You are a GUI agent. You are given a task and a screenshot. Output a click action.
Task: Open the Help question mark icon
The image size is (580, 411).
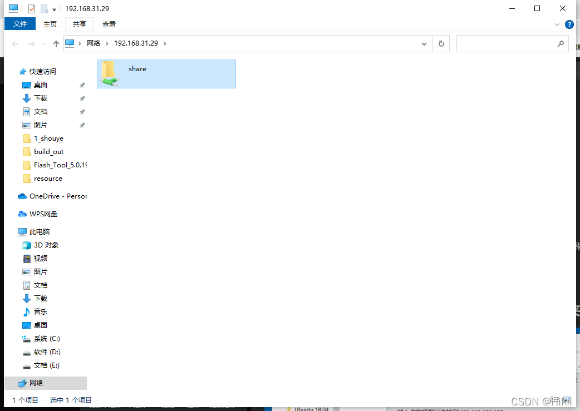click(569, 25)
